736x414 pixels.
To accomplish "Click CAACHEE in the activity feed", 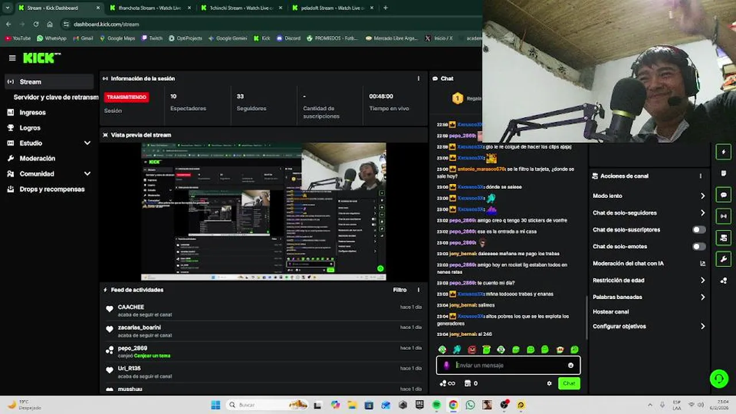I will (x=131, y=307).
